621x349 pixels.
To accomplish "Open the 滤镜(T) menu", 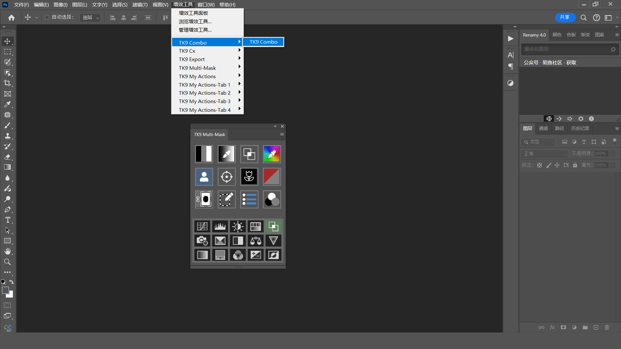I will [x=140, y=5].
